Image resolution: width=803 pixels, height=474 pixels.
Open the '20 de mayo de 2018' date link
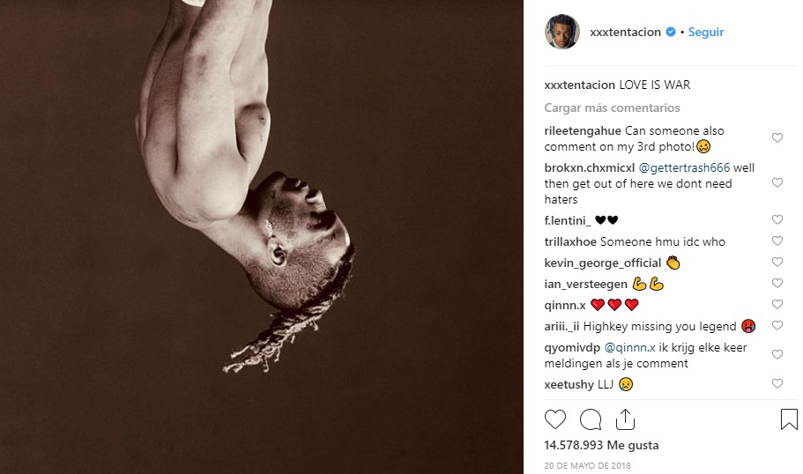[589, 465]
